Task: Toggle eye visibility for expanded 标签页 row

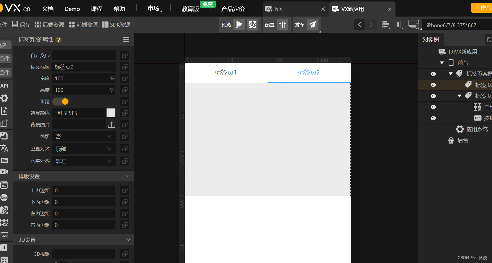Action: pos(433,96)
